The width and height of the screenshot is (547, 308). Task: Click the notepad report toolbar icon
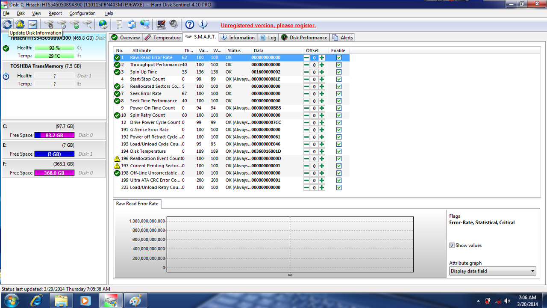119,24
